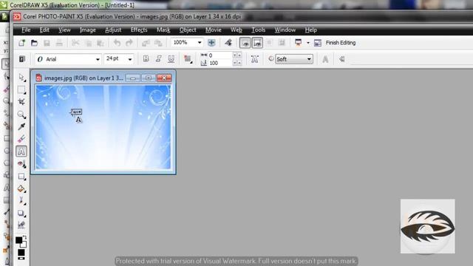The image size is (473, 266).
Task: Toggle Bold text formatting
Action: coord(146,59)
